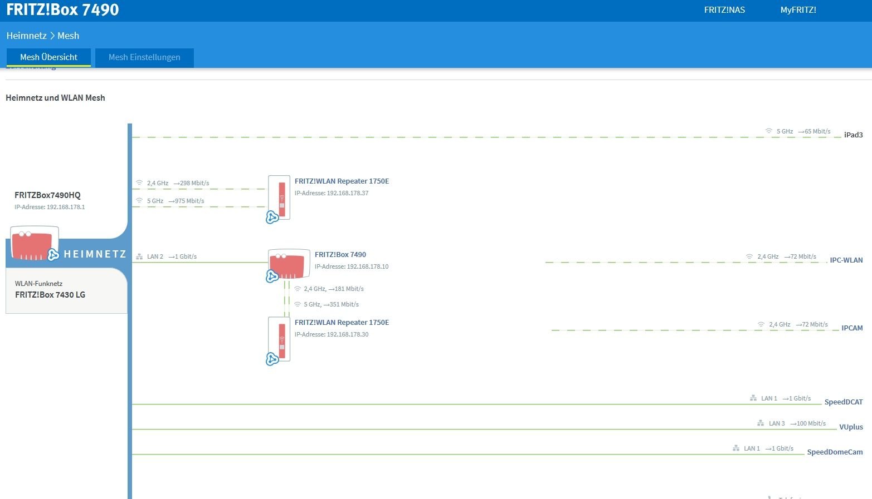This screenshot has height=499, width=872.
Task: Click the FRITZ!Box 7490 header title
Action: [x=62, y=9]
